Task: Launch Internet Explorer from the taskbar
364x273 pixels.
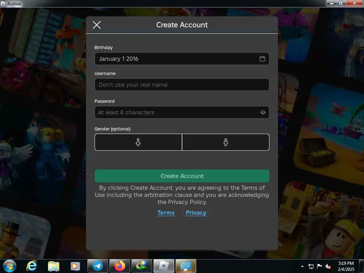Action: click(32, 266)
